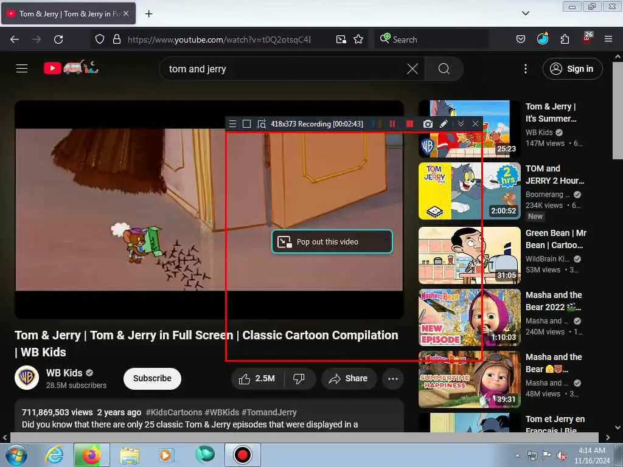Screen dimensions: 623x467
Task: Click the vertical page scrollbar
Action: [x=618, y=111]
